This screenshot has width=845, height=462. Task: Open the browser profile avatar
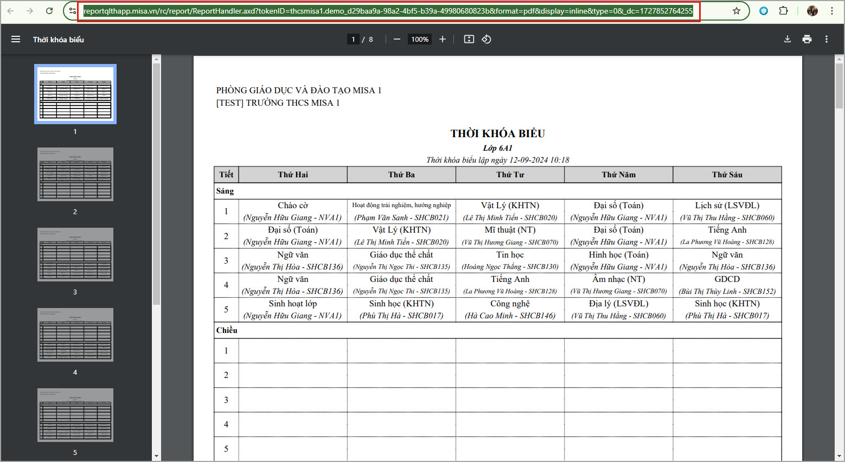click(812, 11)
